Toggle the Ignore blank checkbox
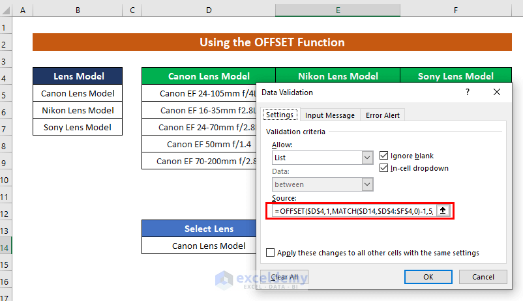 coord(383,156)
